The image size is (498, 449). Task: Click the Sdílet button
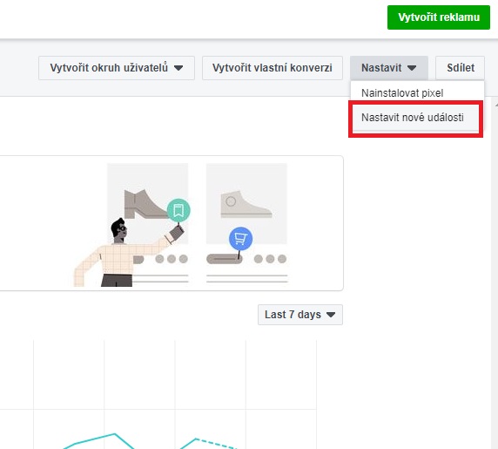click(460, 68)
